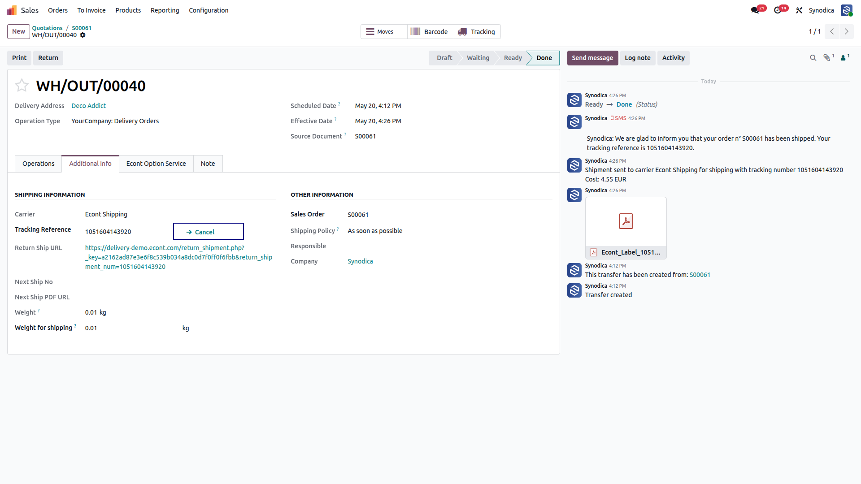Image resolution: width=861 pixels, height=484 pixels.
Task: Click the Source Document help question mark
Action: coord(345,134)
